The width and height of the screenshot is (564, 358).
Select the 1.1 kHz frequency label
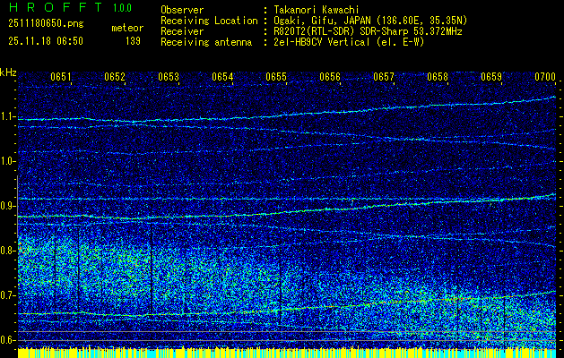(x=8, y=116)
